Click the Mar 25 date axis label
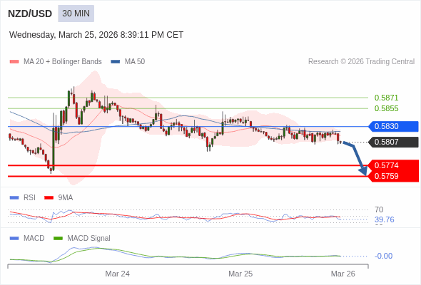This screenshot has width=421, height=285. (240, 274)
